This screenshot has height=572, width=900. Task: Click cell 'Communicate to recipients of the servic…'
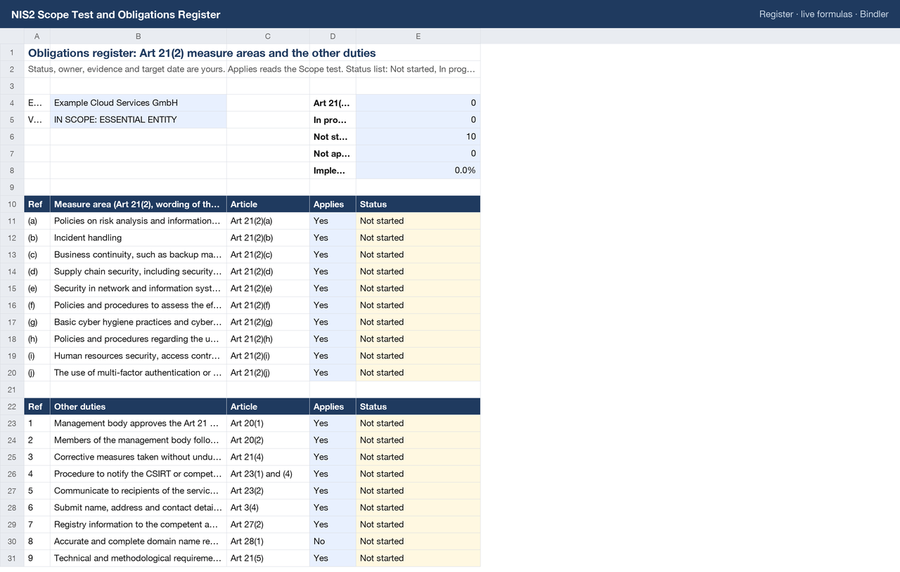coord(138,491)
